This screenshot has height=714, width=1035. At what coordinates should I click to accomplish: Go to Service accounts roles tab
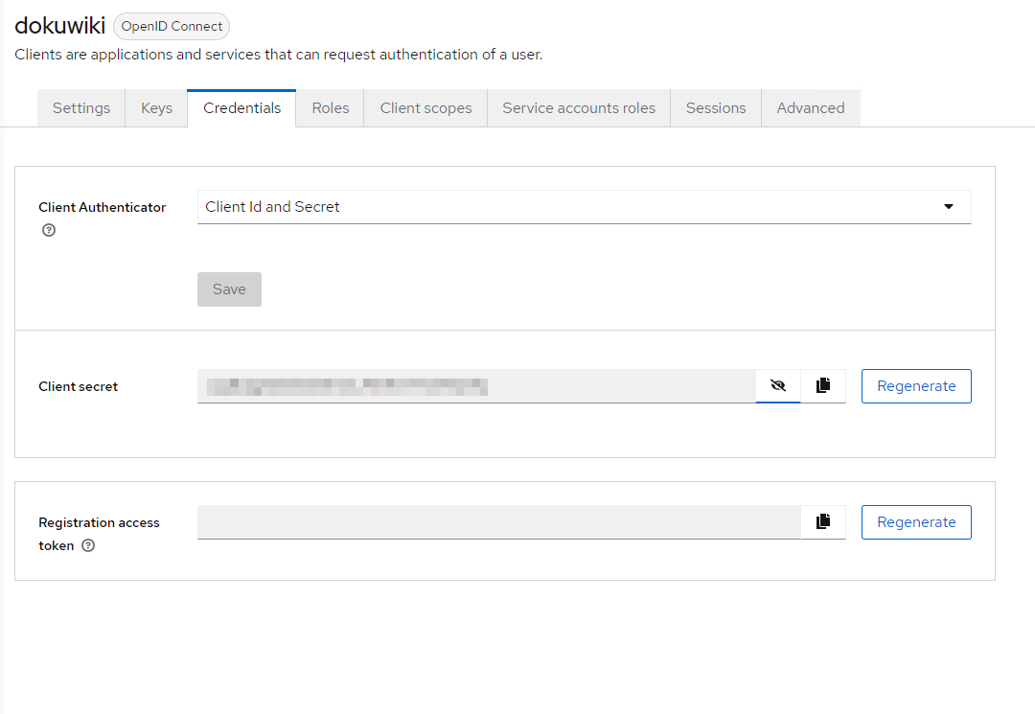tap(579, 108)
